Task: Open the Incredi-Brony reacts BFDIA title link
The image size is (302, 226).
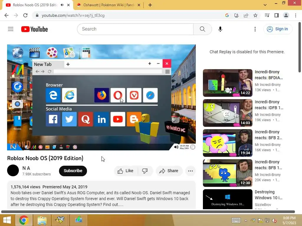Action: click(x=269, y=75)
